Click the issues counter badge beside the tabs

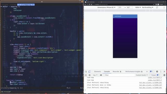point(151,72)
